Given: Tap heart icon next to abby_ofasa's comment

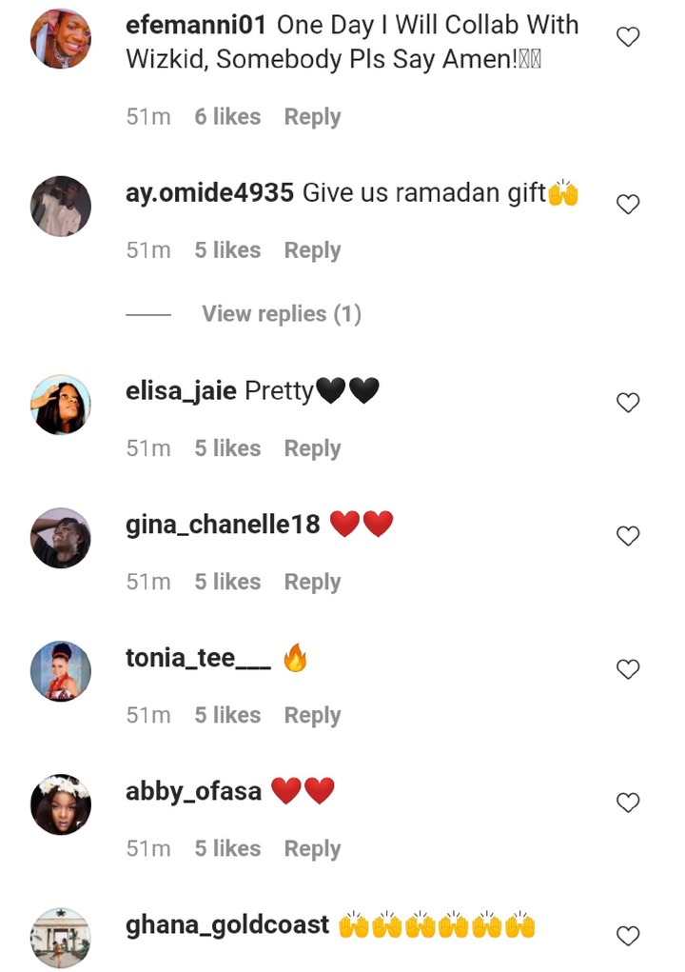Looking at the screenshot, I should (628, 803).
